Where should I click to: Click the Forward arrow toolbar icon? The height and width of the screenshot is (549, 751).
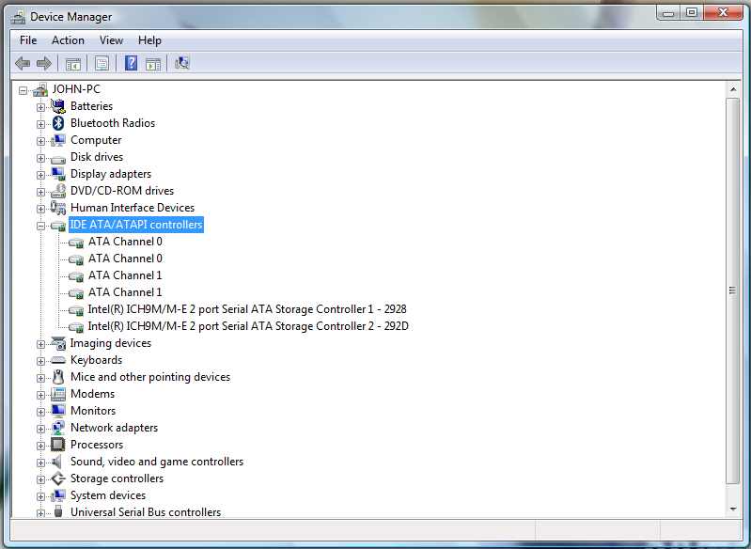point(44,63)
